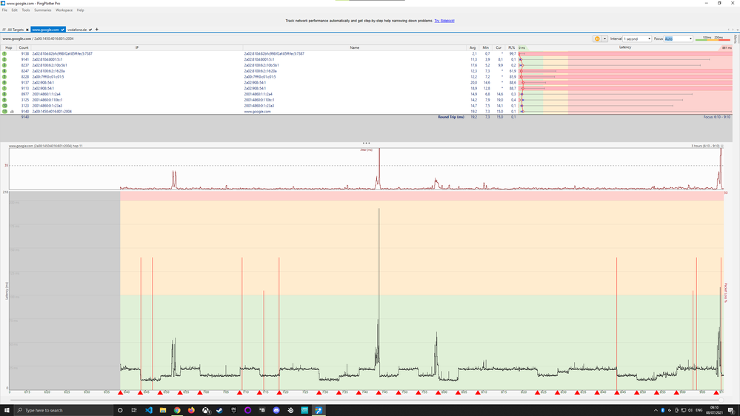Switch to the vodafone.de tab
This screenshot has height=416, width=740.
click(x=79, y=30)
